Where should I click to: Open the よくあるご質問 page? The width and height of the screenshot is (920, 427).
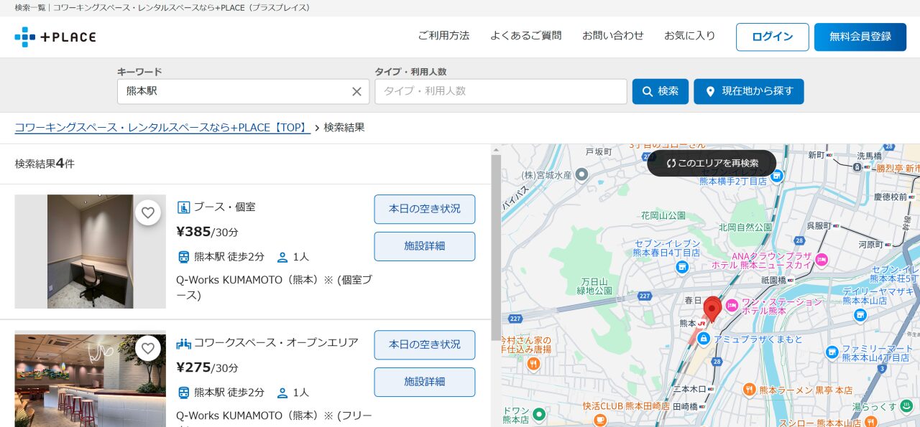pos(526,36)
